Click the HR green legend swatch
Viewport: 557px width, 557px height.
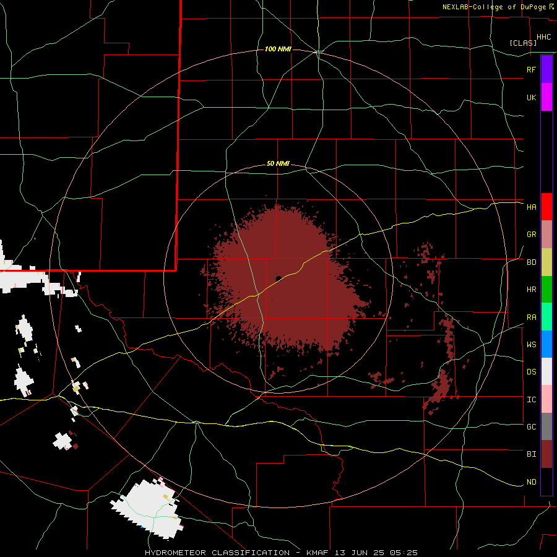click(x=546, y=290)
